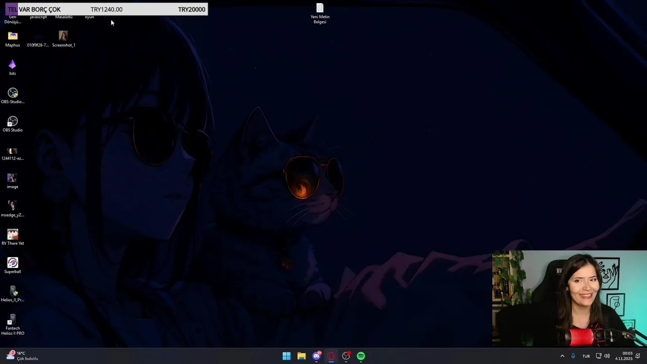This screenshot has width=647, height=364.
Task: Expand the hidden system tray icons
Action: (x=562, y=356)
